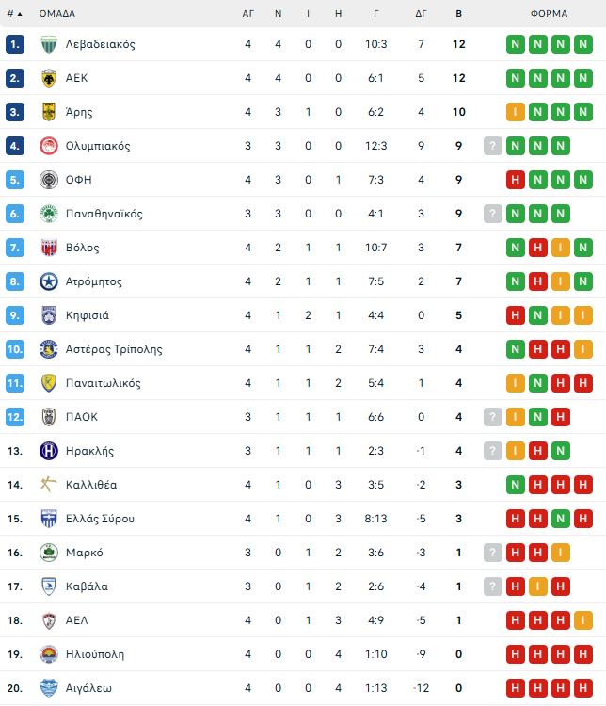The image size is (606, 706).
Task: Click the orange I form badge for Άρης
Action: click(515, 112)
